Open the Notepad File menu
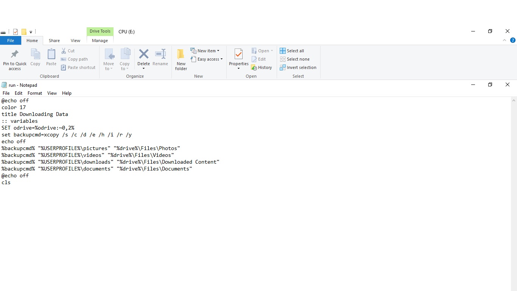Viewport: 517px width, 291px height. 6,93
